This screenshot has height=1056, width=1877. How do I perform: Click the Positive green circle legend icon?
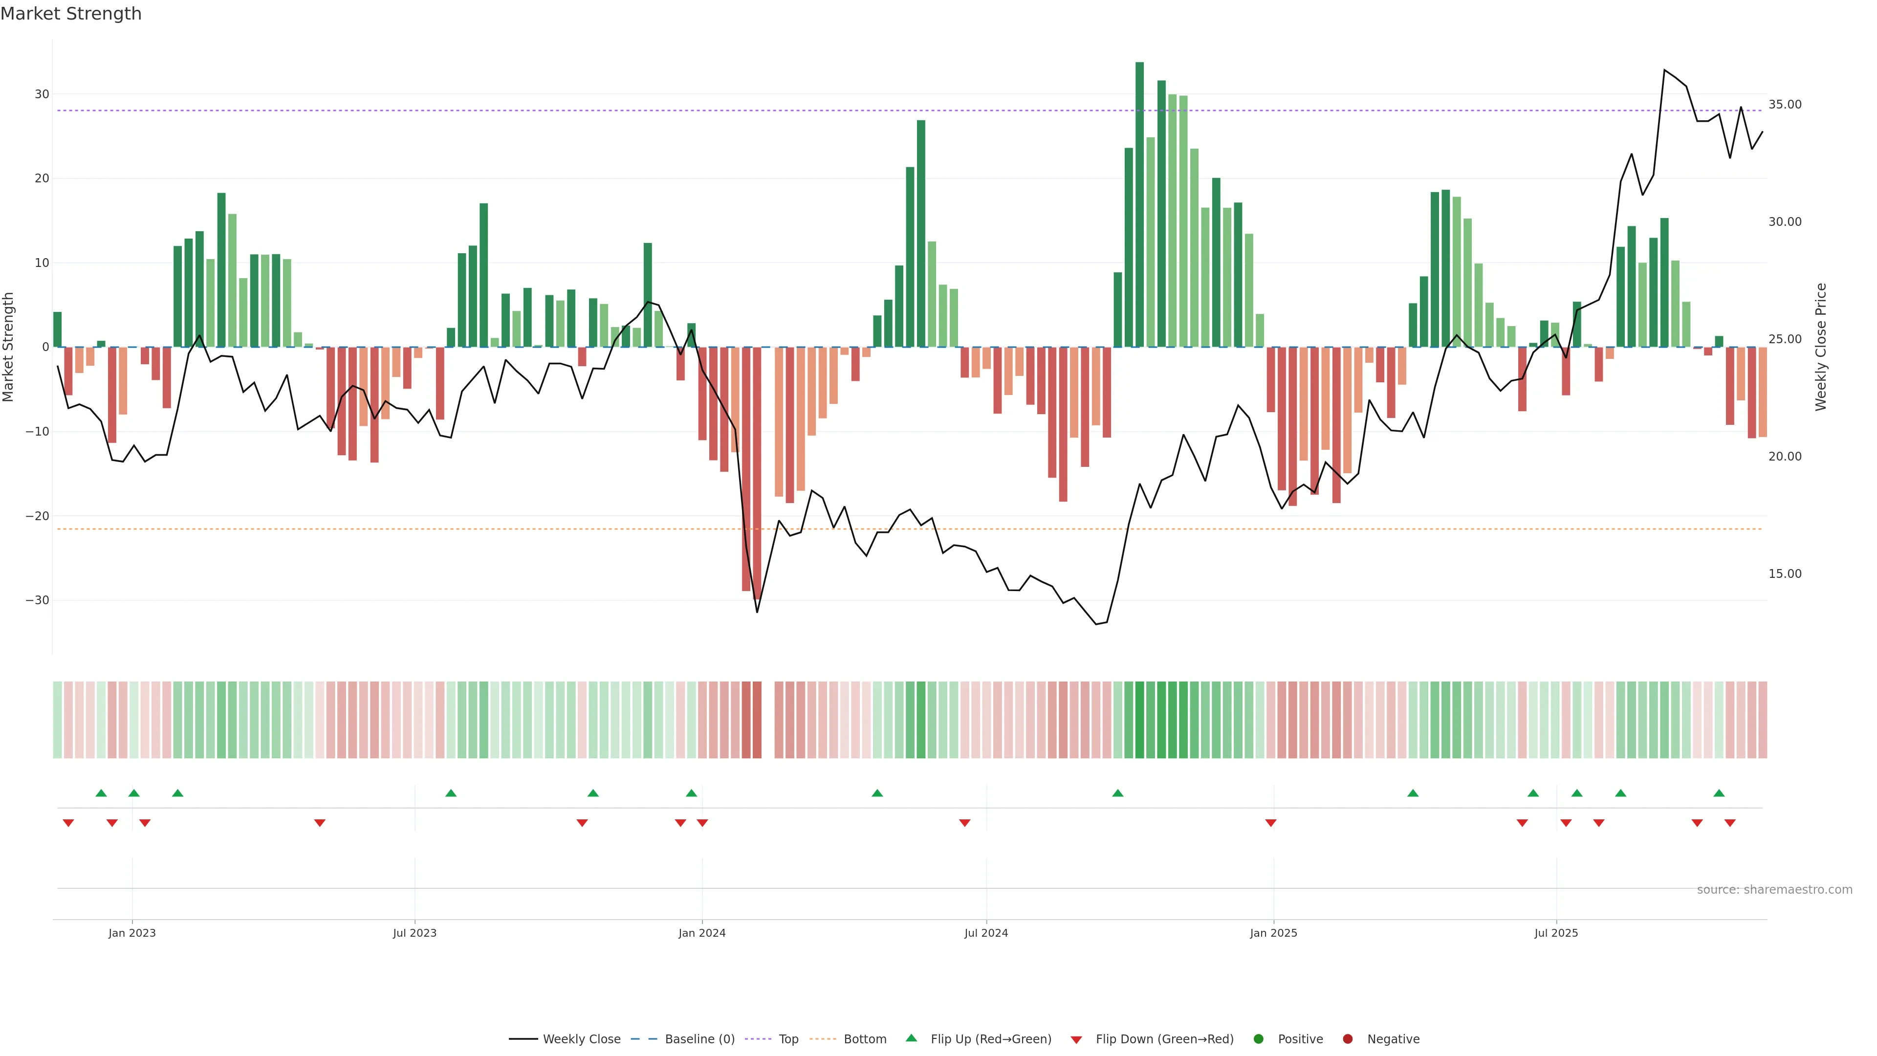(x=1258, y=1039)
